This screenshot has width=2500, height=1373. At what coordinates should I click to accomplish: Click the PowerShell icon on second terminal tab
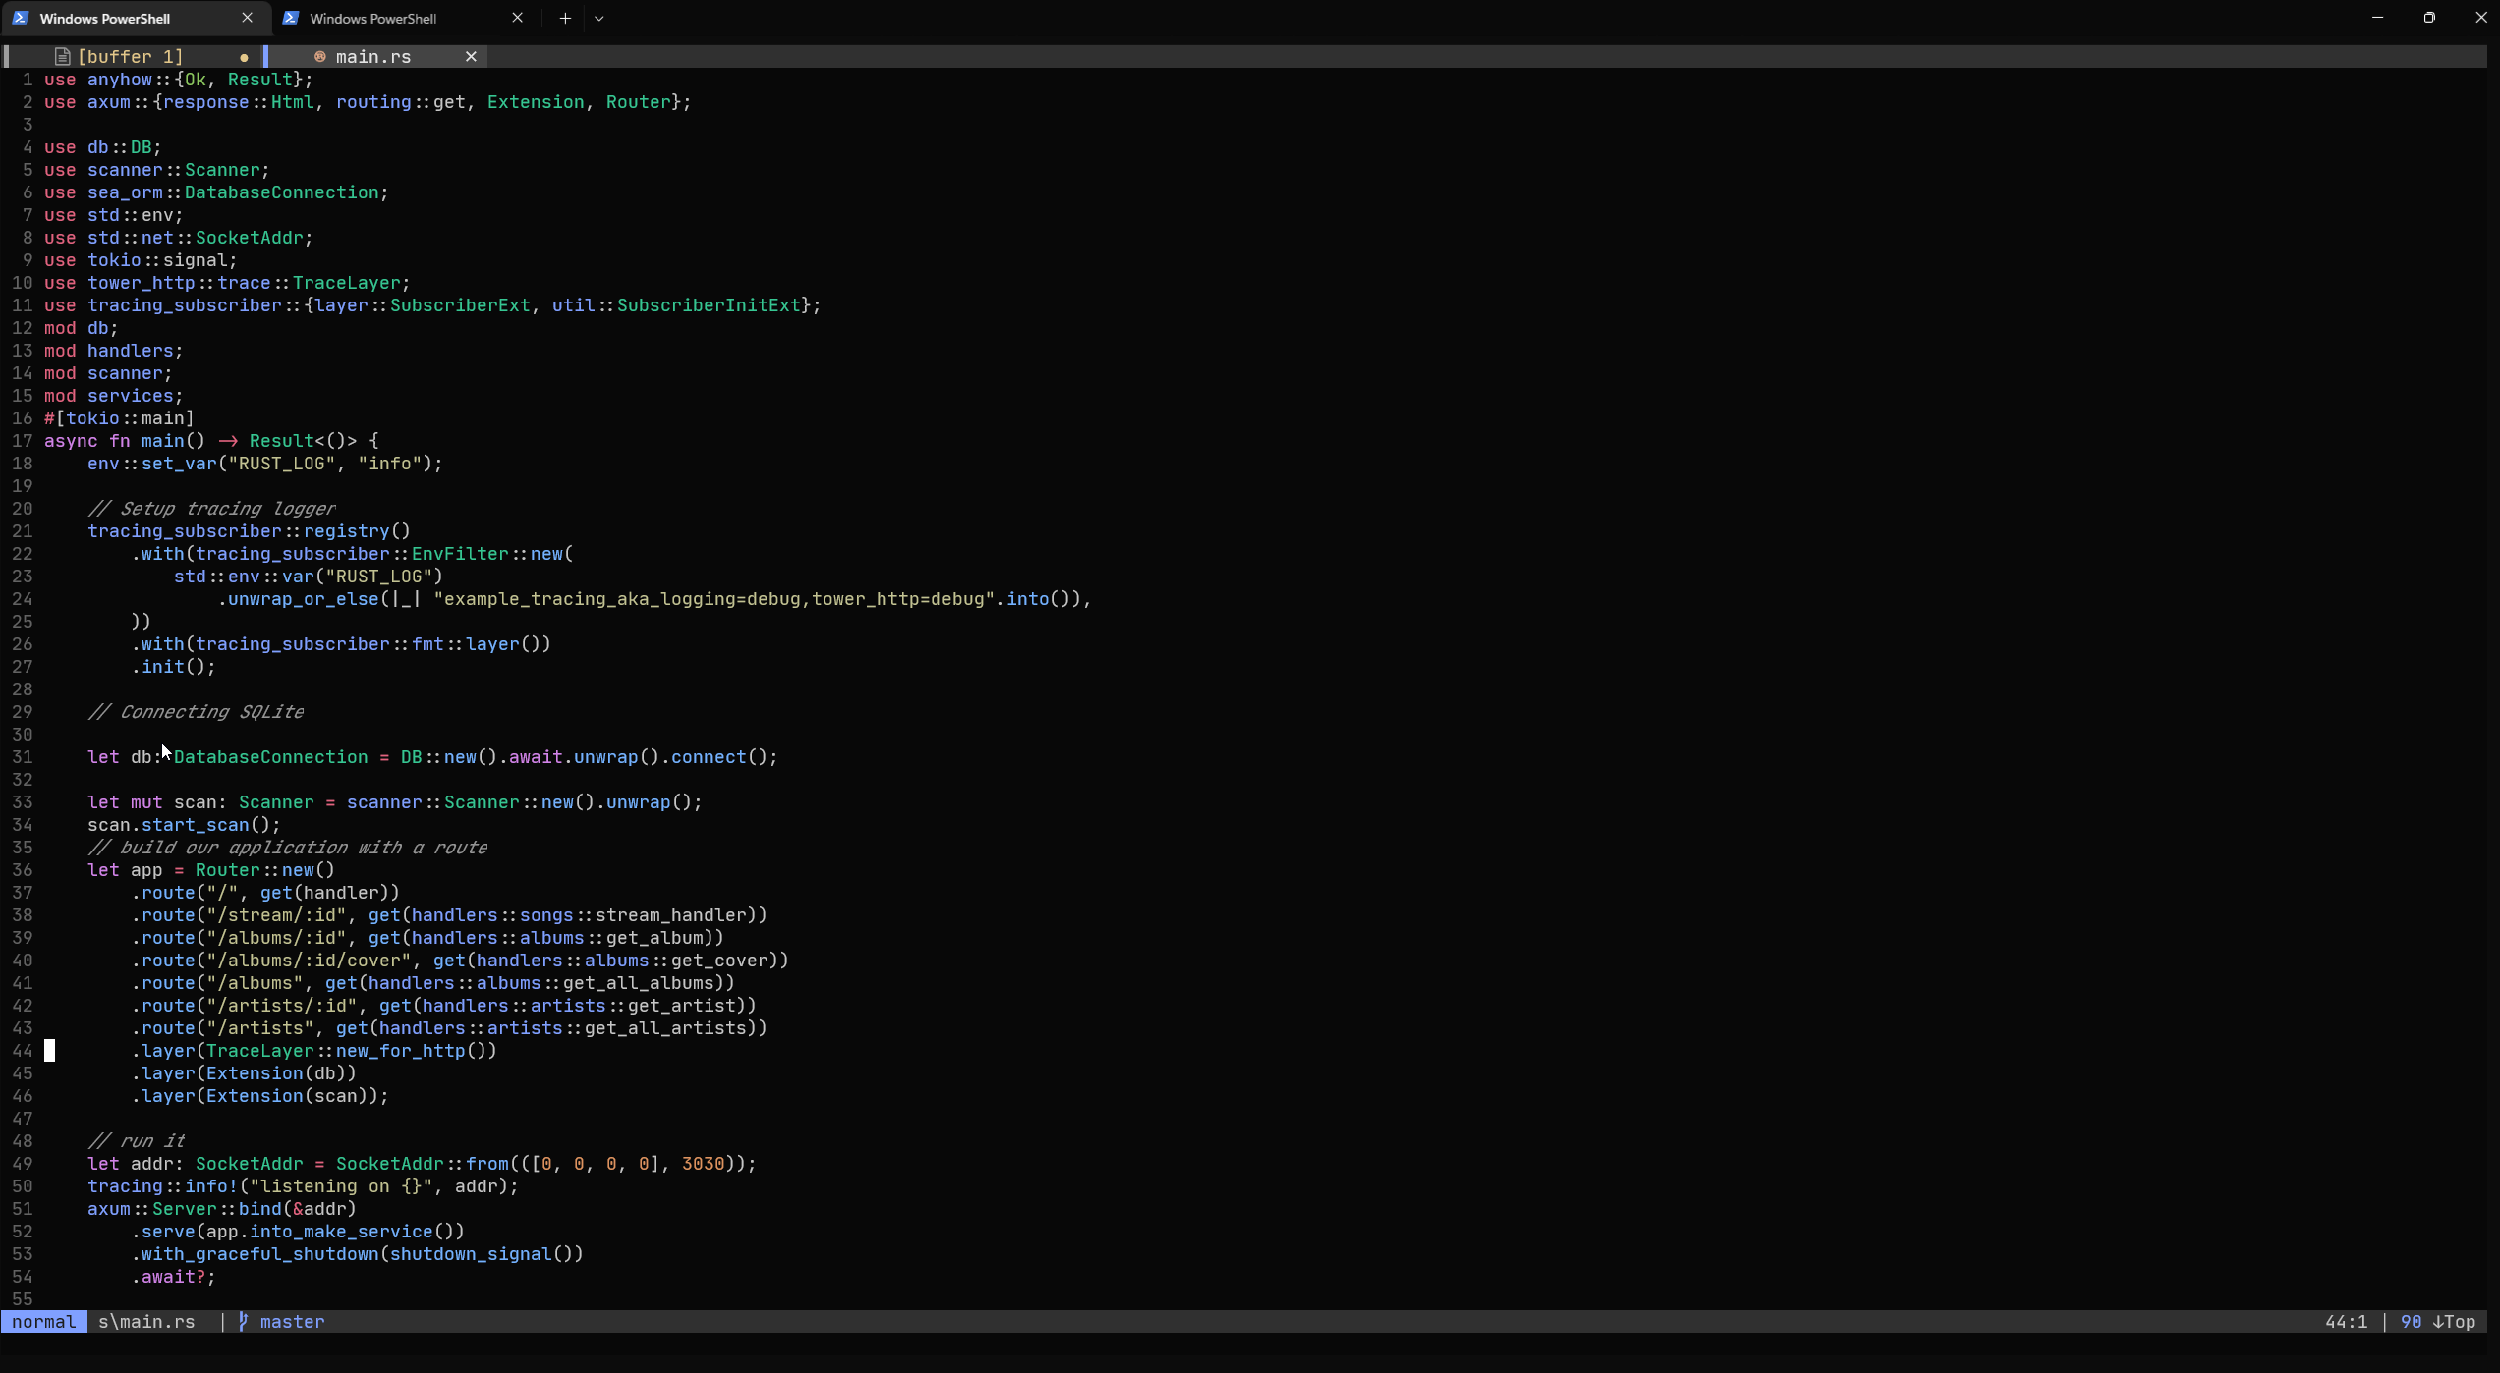click(291, 18)
